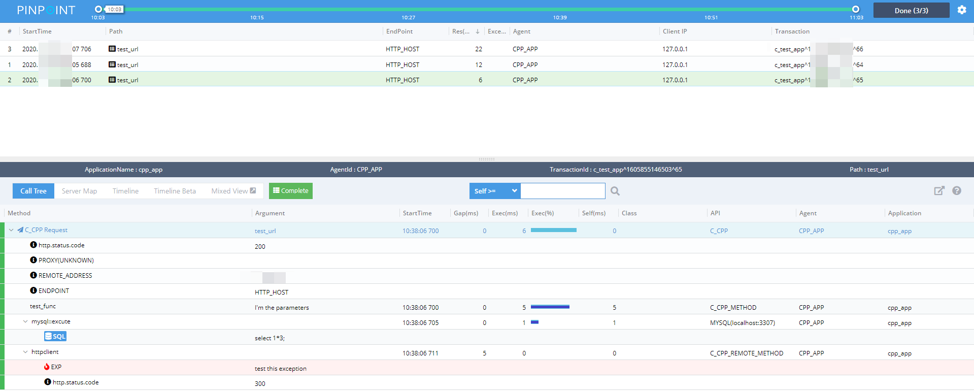
Task: Click the Res column sort arrow
Action: pyautogui.click(x=478, y=31)
